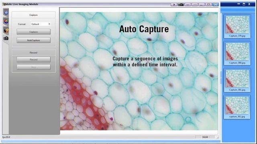
Task: Open the blue clock sidebar tab at top
Action: point(6,12)
